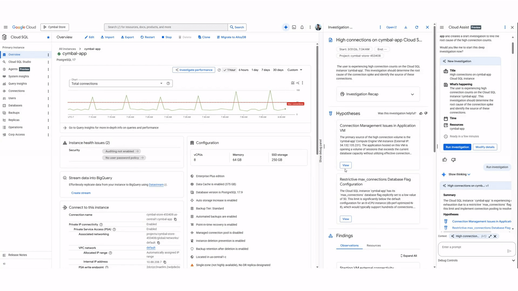The image size is (518, 291).
Task: Click the top search resources field
Action: point(166,27)
